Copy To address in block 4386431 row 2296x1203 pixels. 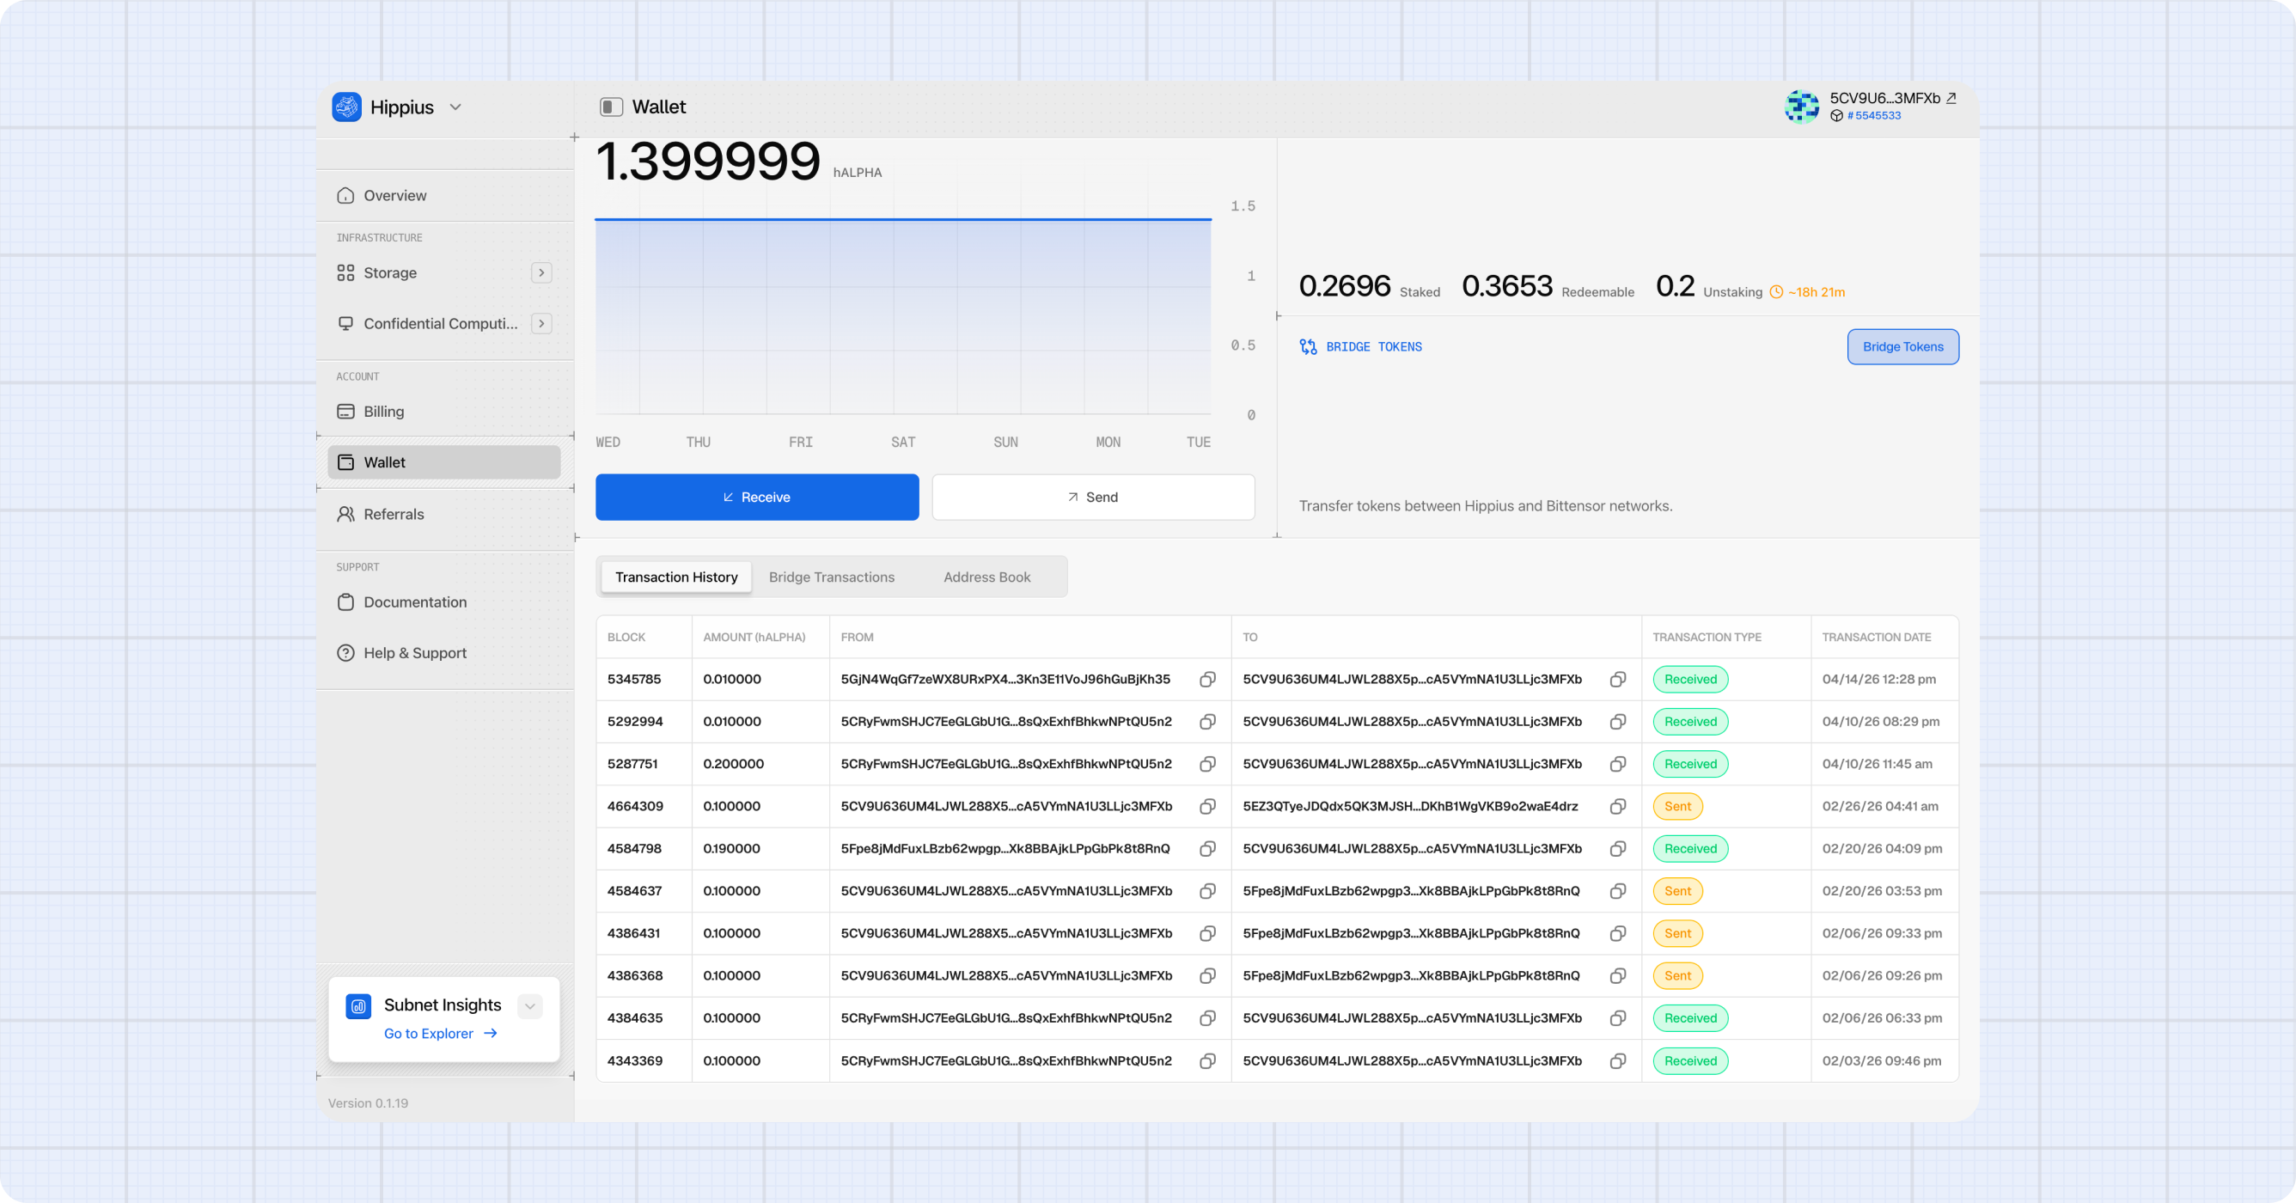click(1618, 933)
